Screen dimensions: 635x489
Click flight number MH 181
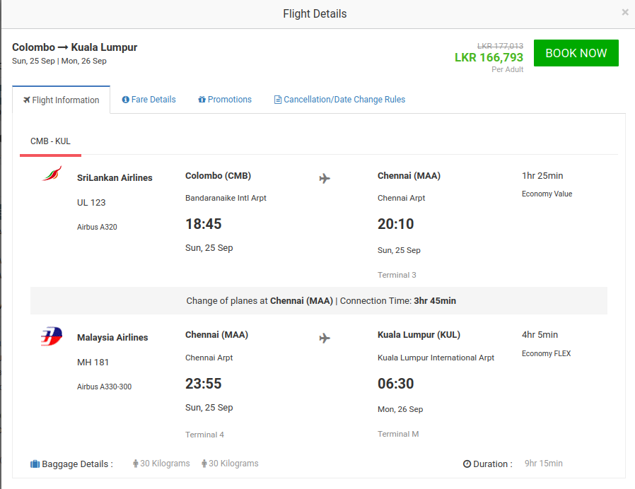pyautogui.click(x=93, y=363)
